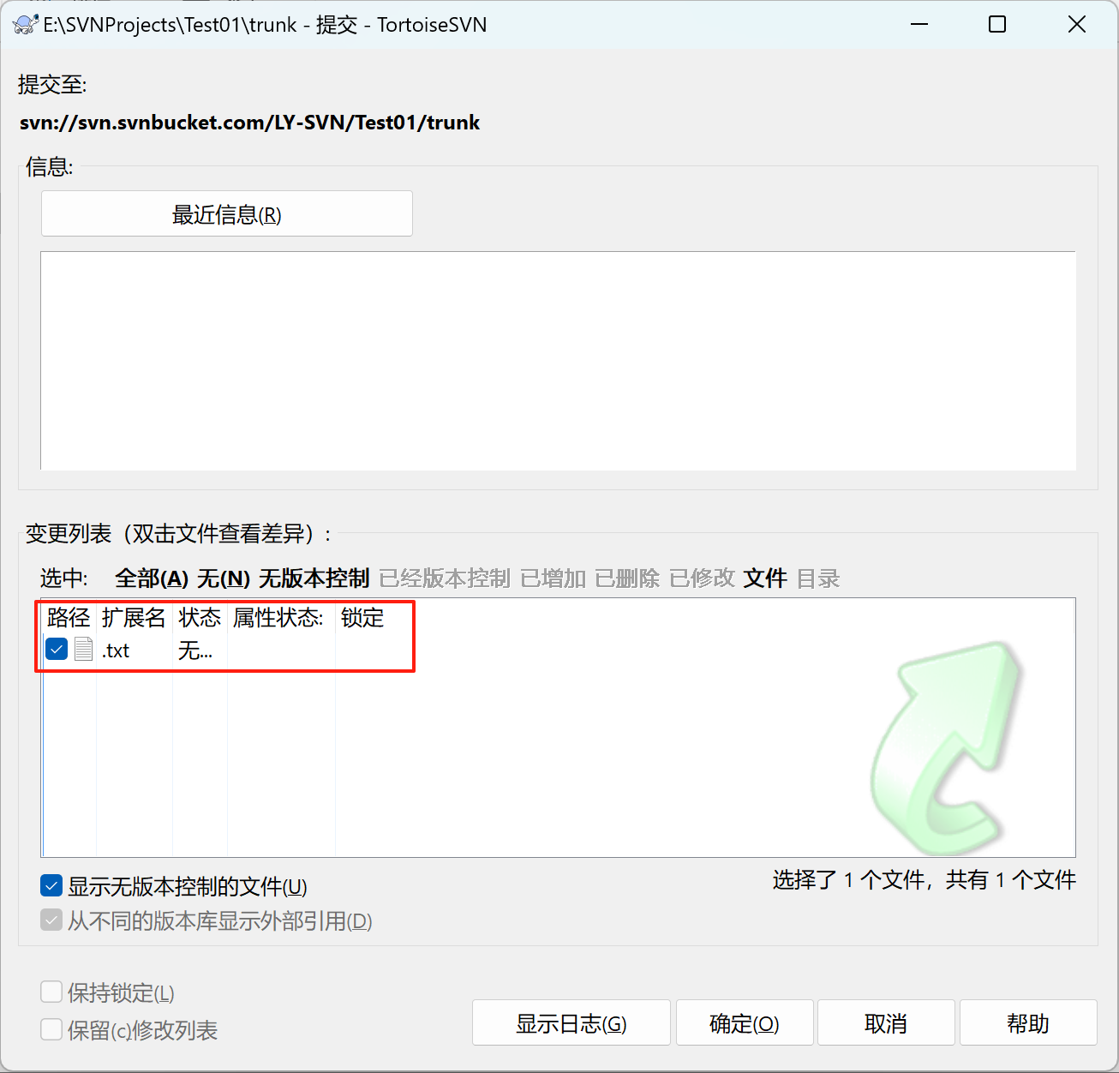
Task: Click into the commit message text area
Action: pyautogui.click(x=558, y=360)
